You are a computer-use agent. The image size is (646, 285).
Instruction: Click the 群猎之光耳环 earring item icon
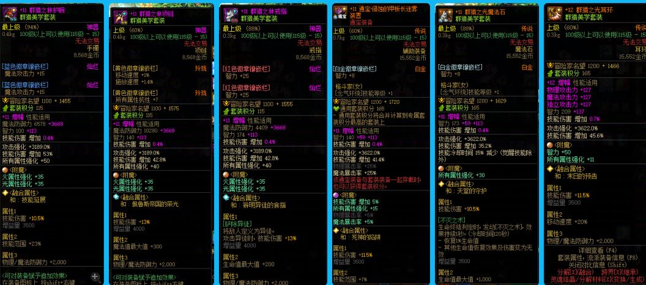coord(555,13)
